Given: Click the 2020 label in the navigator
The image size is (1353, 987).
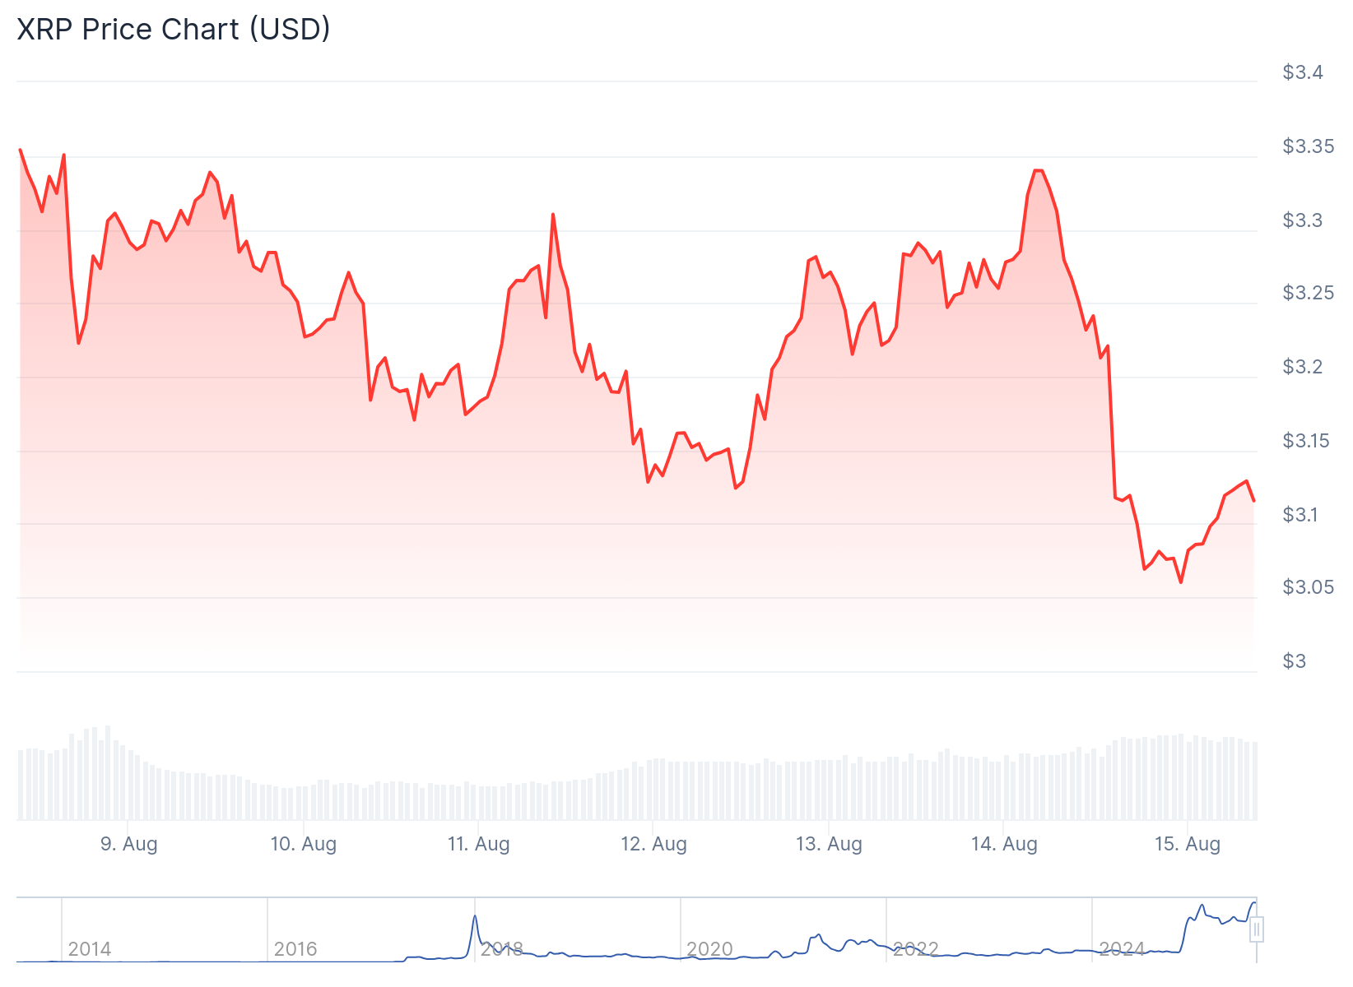Looking at the screenshot, I should [709, 949].
